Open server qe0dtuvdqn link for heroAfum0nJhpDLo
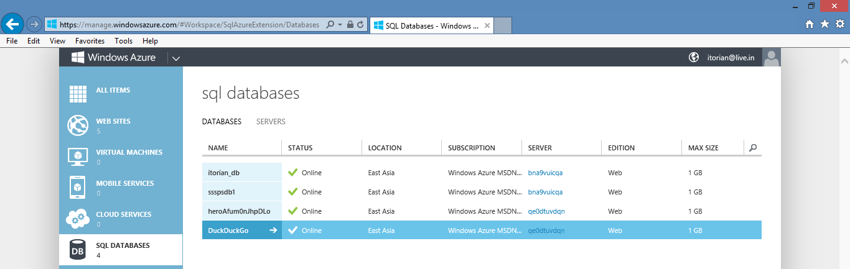Image resolution: width=850 pixels, height=269 pixels. (x=546, y=211)
